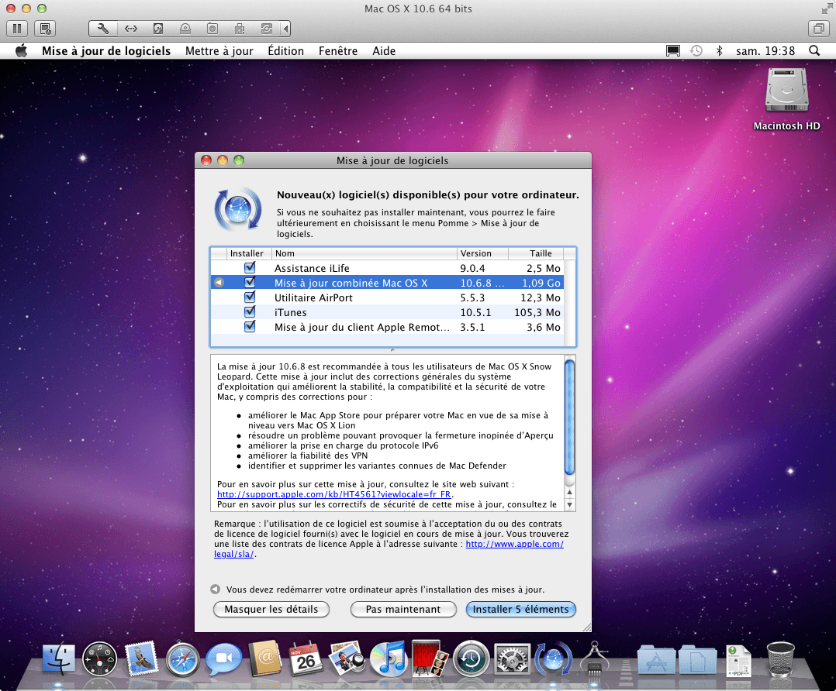Click the sync toolbar icon in VM window
The width and height of the screenshot is (836, 691).
[267, 29]
